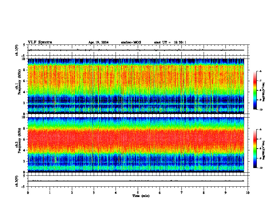
Task: Click time axis tick label "5"
Action: tap(138, 193)
